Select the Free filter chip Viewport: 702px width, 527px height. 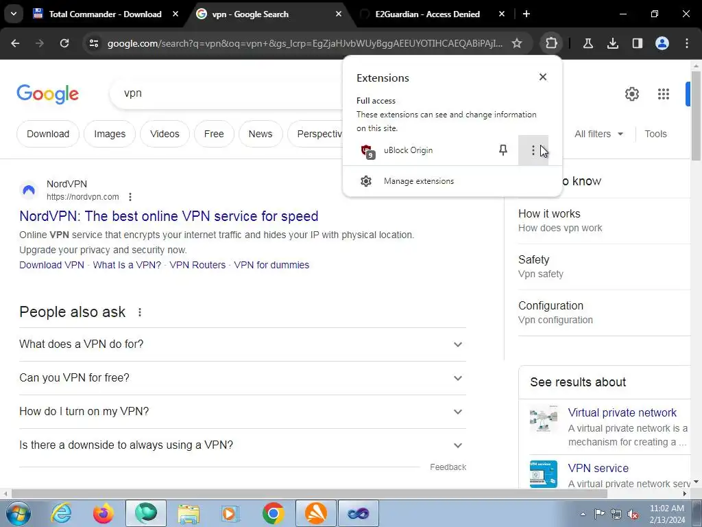pyautogui.click(x=214, y=134)
